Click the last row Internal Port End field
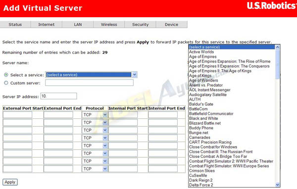The height and width of the screenshot is (189, 297). point(163,169)
